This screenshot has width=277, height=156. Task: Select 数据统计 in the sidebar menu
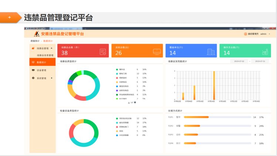tap(42, 62)
